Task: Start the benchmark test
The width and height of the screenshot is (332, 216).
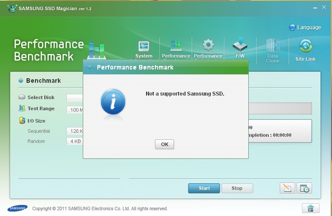Action: pyautogui.click(x=204, y=188)
